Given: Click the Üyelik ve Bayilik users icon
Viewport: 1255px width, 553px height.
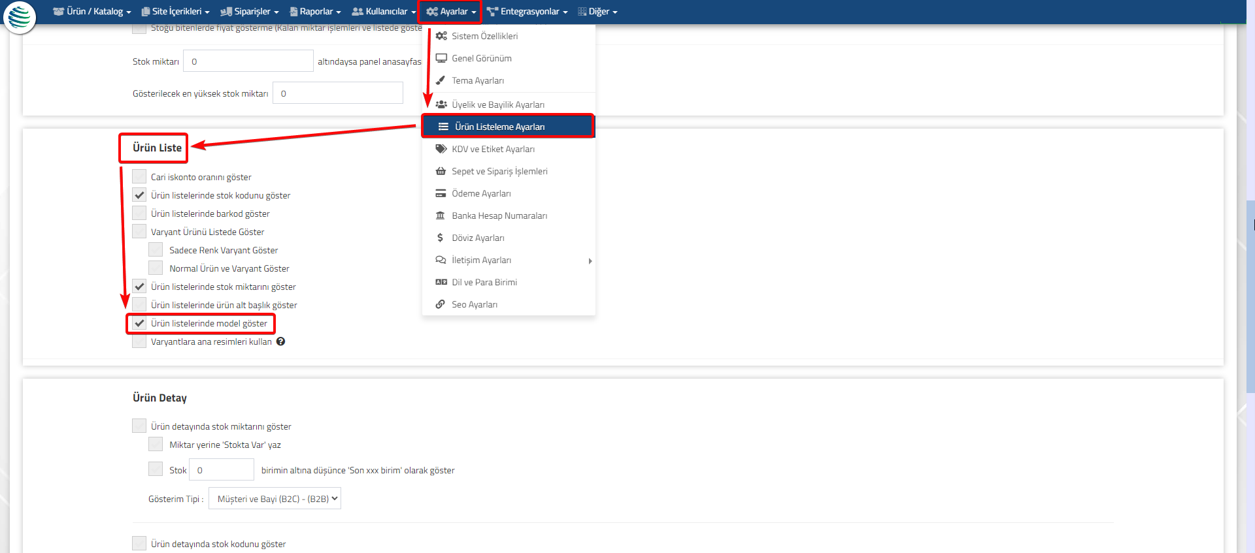Looking at the screenshot, I should coord(441,104).
